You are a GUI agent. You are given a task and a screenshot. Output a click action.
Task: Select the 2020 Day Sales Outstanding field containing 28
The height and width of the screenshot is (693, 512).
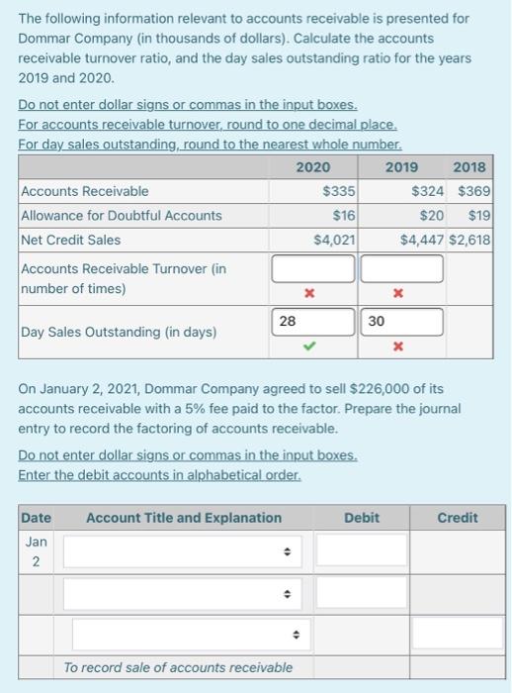(x=313, y=322)
